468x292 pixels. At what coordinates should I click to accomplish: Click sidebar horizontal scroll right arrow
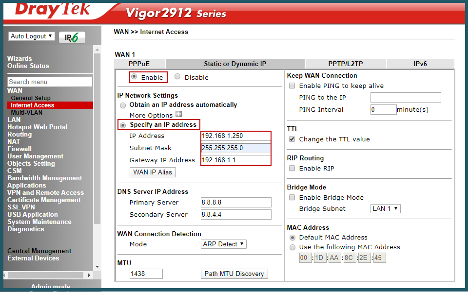(89, 275)
